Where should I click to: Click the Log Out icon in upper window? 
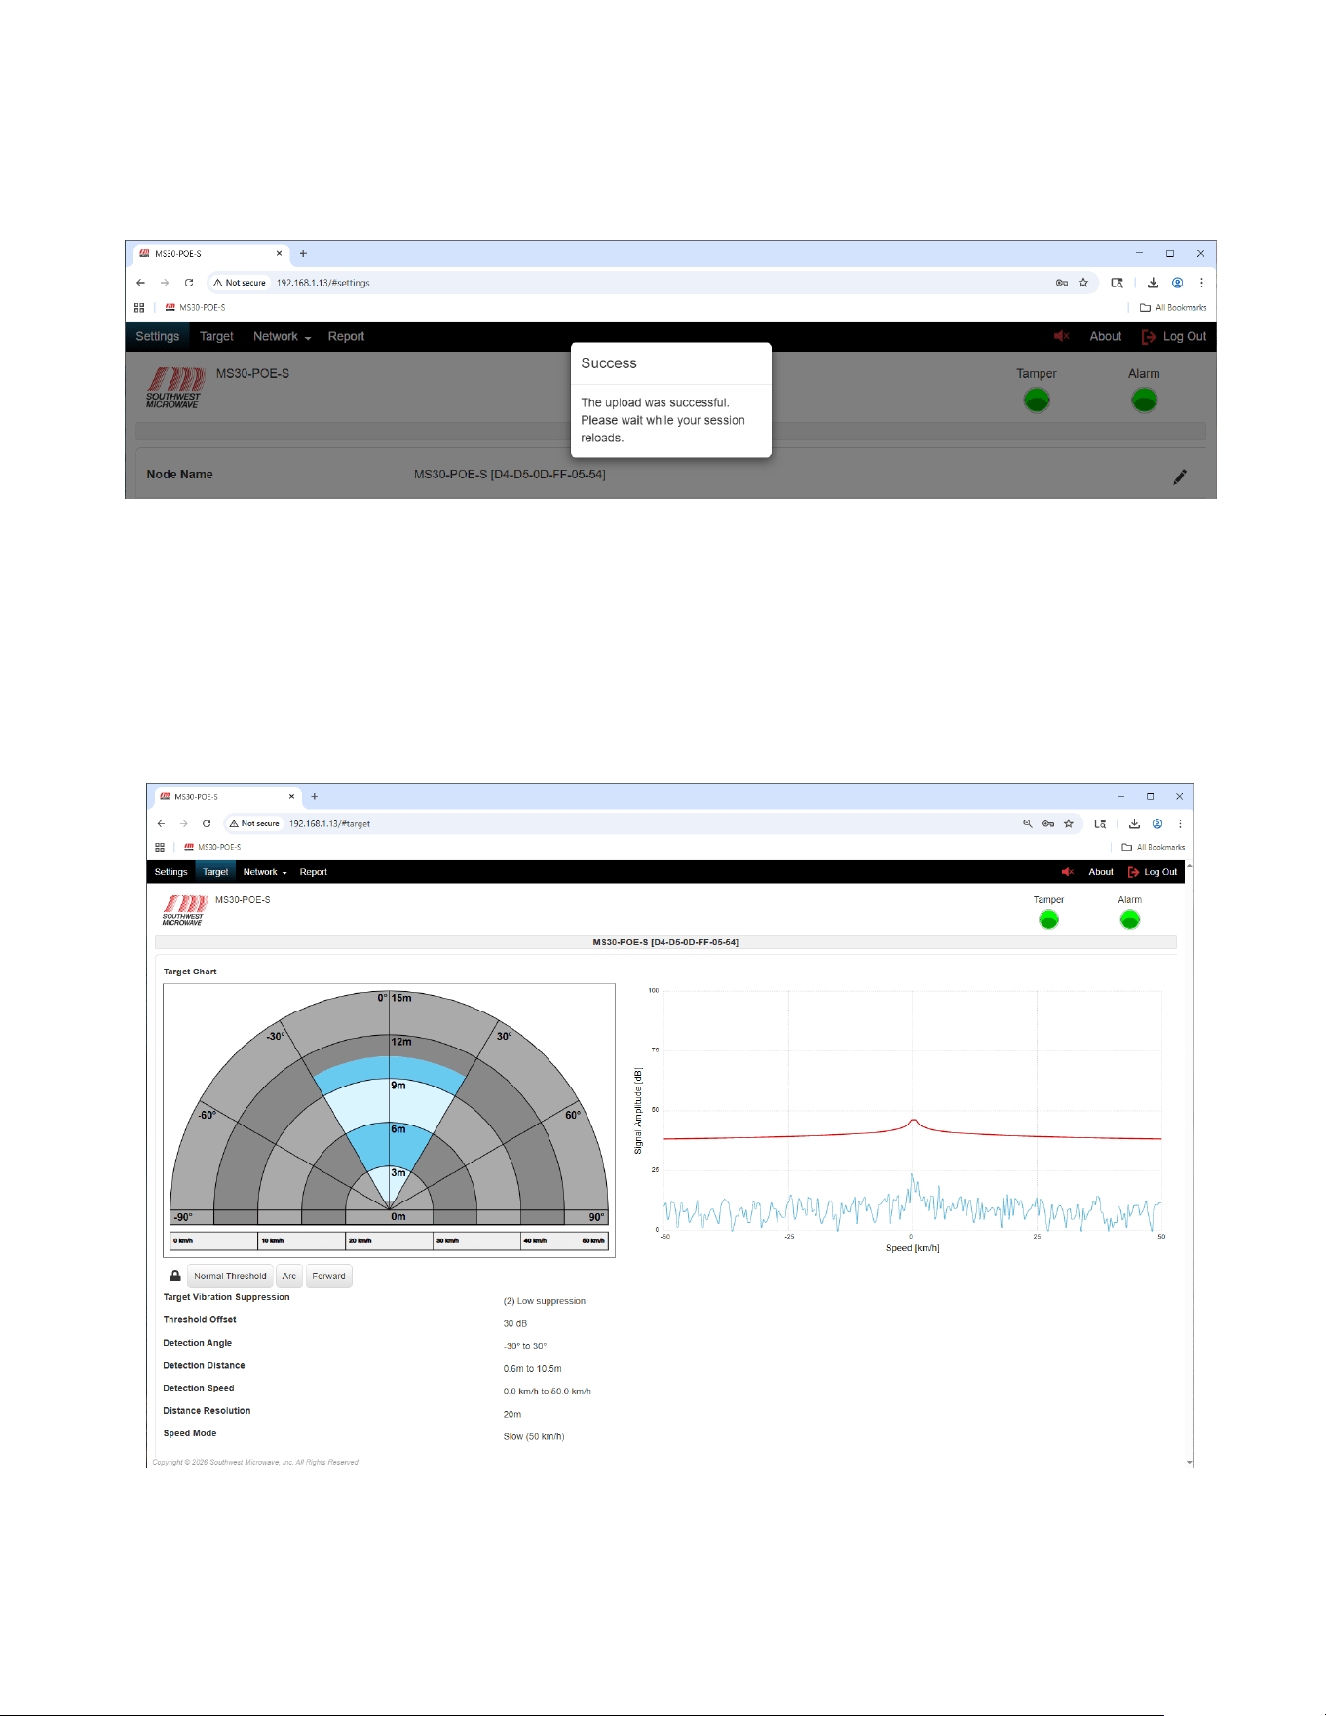point(1149,337)
